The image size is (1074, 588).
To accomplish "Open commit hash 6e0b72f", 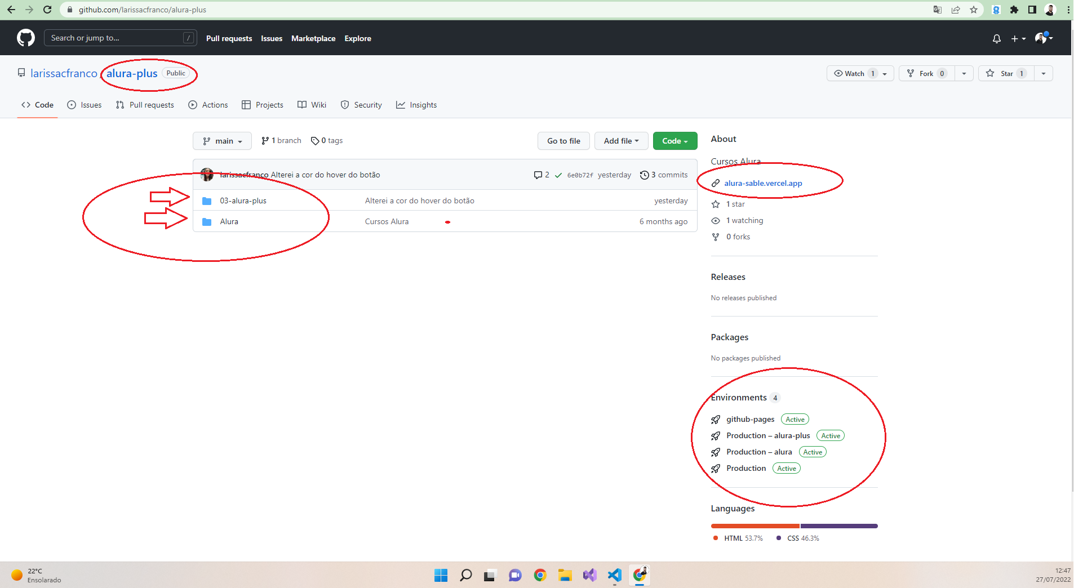I will 580,175.
